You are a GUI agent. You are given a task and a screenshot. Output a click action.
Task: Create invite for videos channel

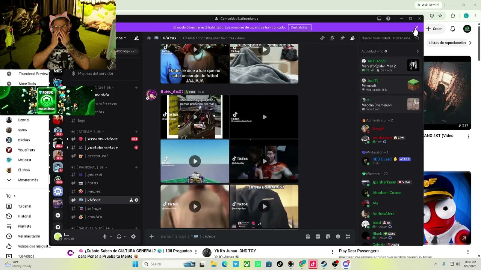click(x=131, y=200)
